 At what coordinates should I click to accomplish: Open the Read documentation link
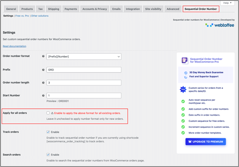pyautogui.click(x=14, y=46)
